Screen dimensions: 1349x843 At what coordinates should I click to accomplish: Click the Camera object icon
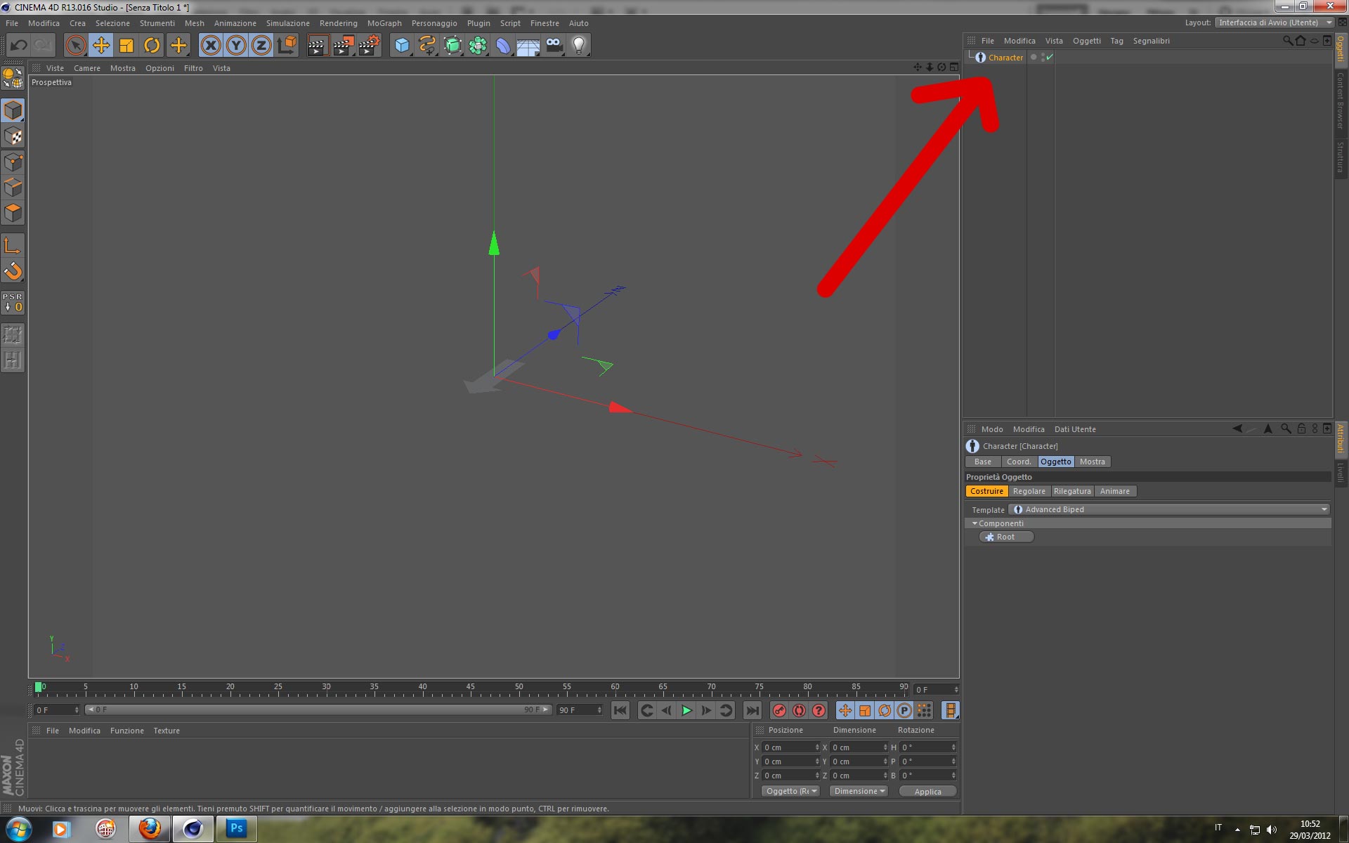(554, 46)
